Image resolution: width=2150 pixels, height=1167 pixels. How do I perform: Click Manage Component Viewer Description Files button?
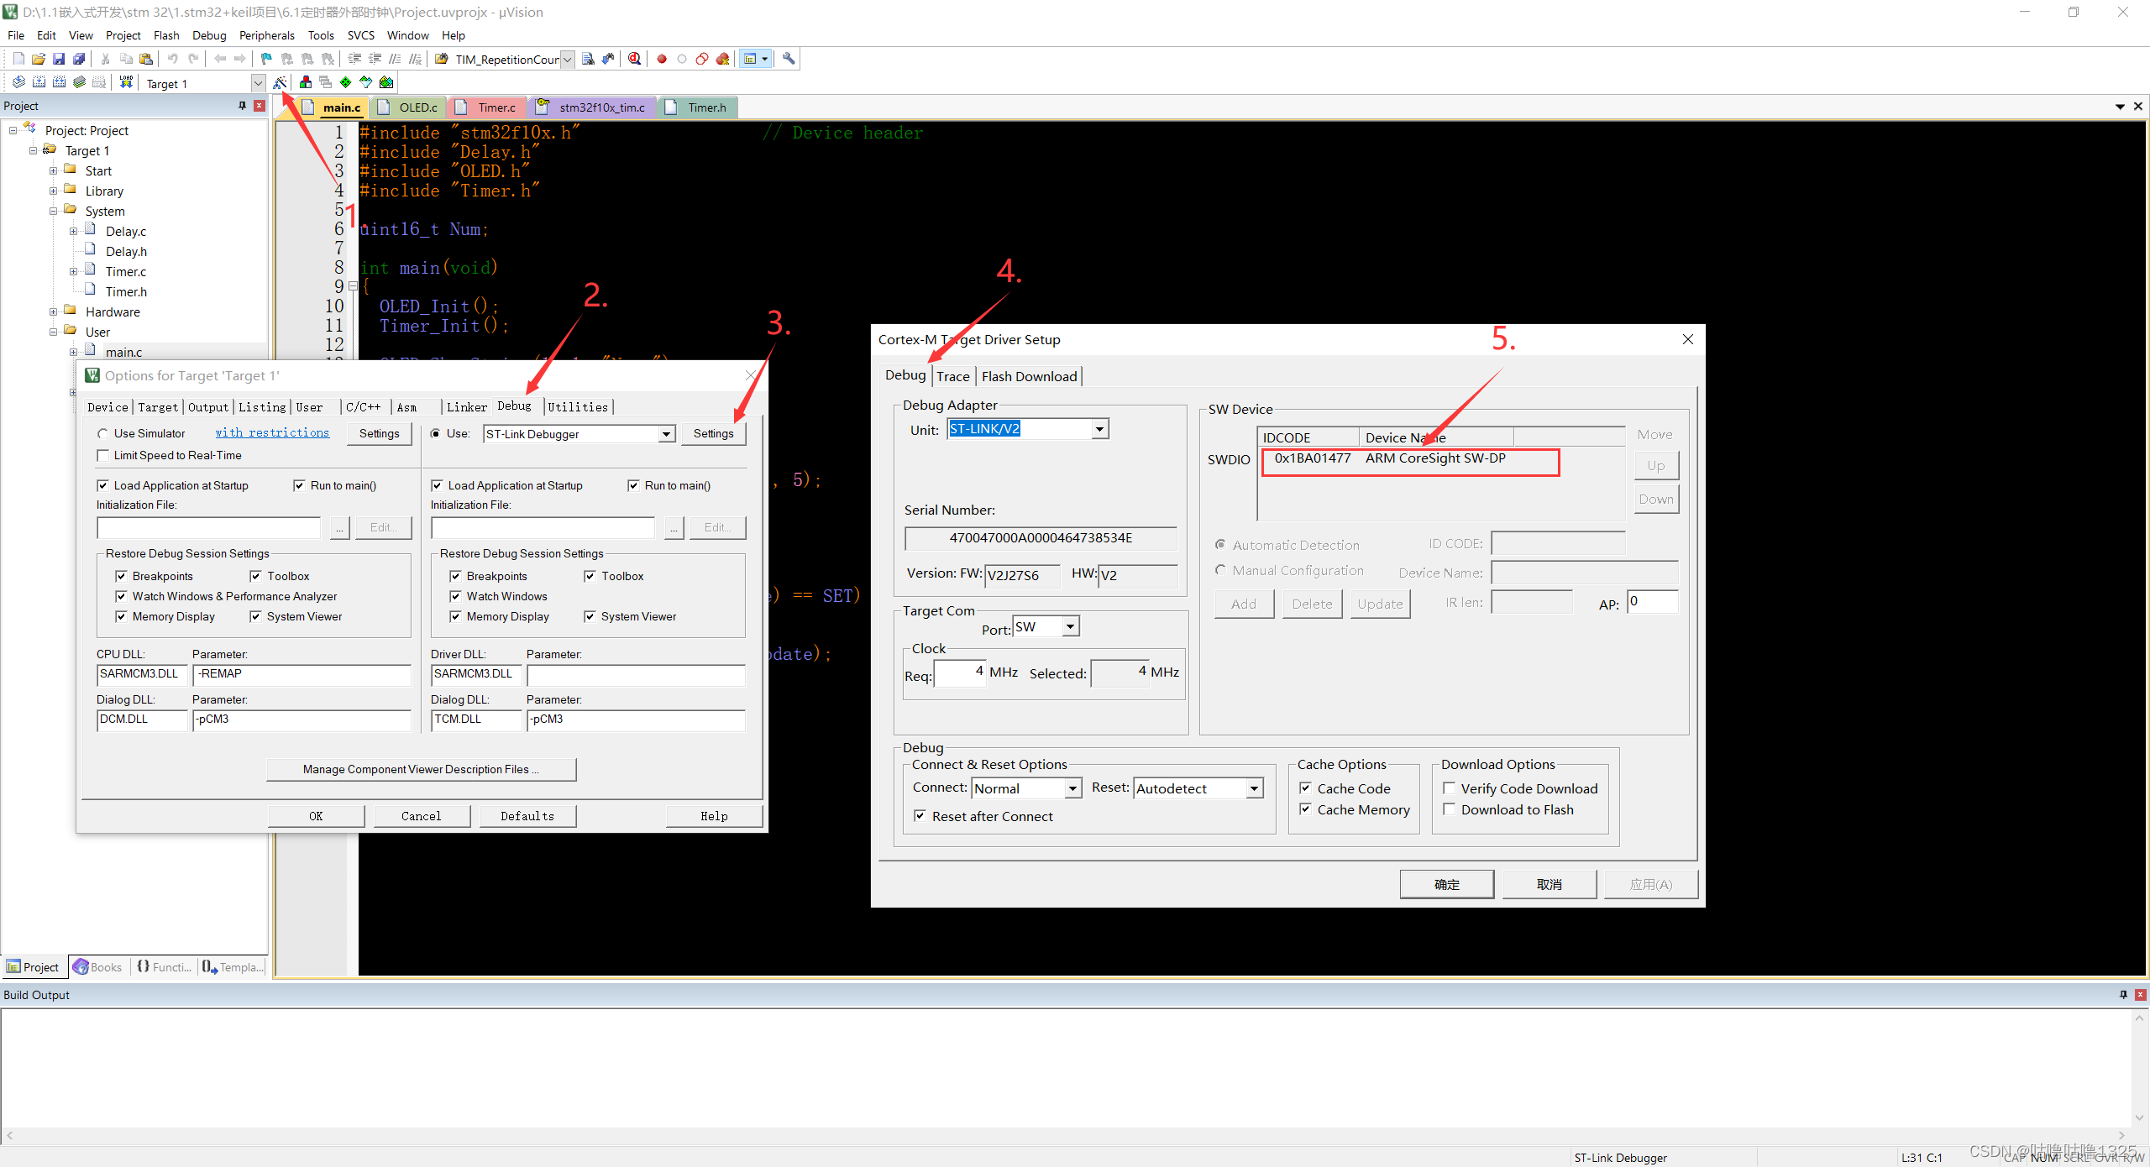coord(421,769)
